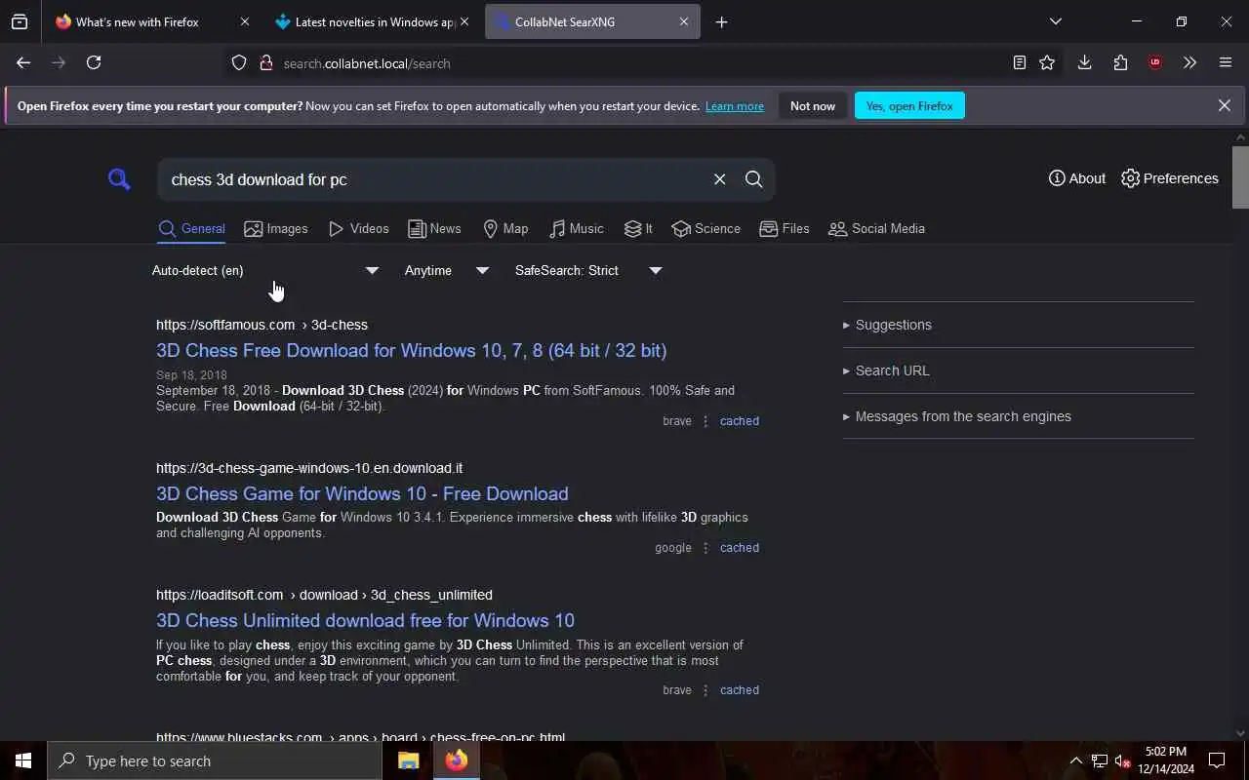
Task: Click the page vertical scrollbar thumb
Action: pos(1240,177)
